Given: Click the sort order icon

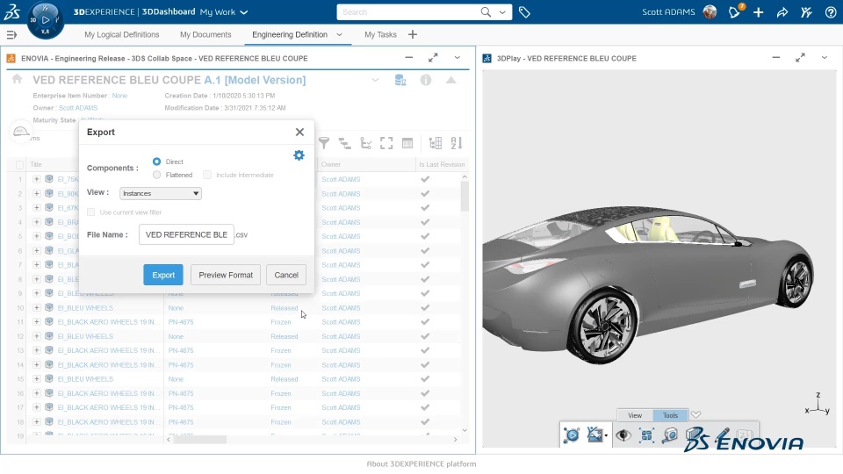Looking at the screenshot, I should pyautogui.click(x=457, y=143).
